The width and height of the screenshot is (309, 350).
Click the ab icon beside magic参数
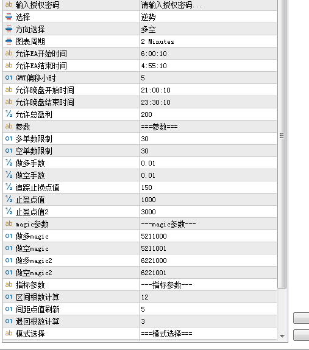pyautogui.click(x=9, y=223)
